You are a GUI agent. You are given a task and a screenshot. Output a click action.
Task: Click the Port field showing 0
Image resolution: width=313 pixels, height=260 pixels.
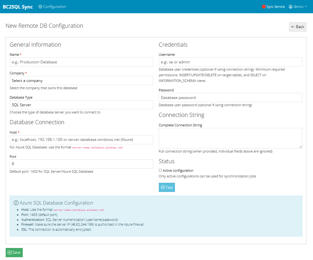[81, 164]
